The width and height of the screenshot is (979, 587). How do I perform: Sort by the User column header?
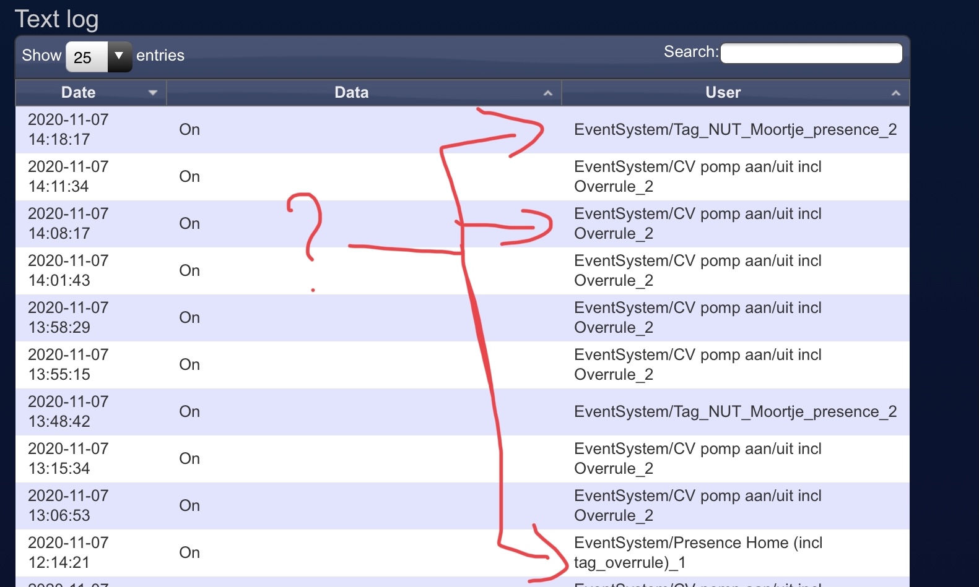click(x=736, y=93)
